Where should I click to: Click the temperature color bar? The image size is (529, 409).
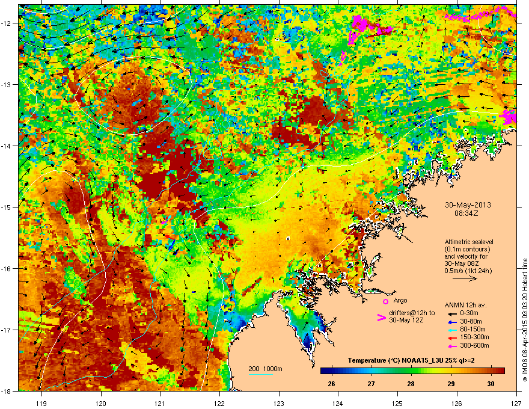[412, 371]
